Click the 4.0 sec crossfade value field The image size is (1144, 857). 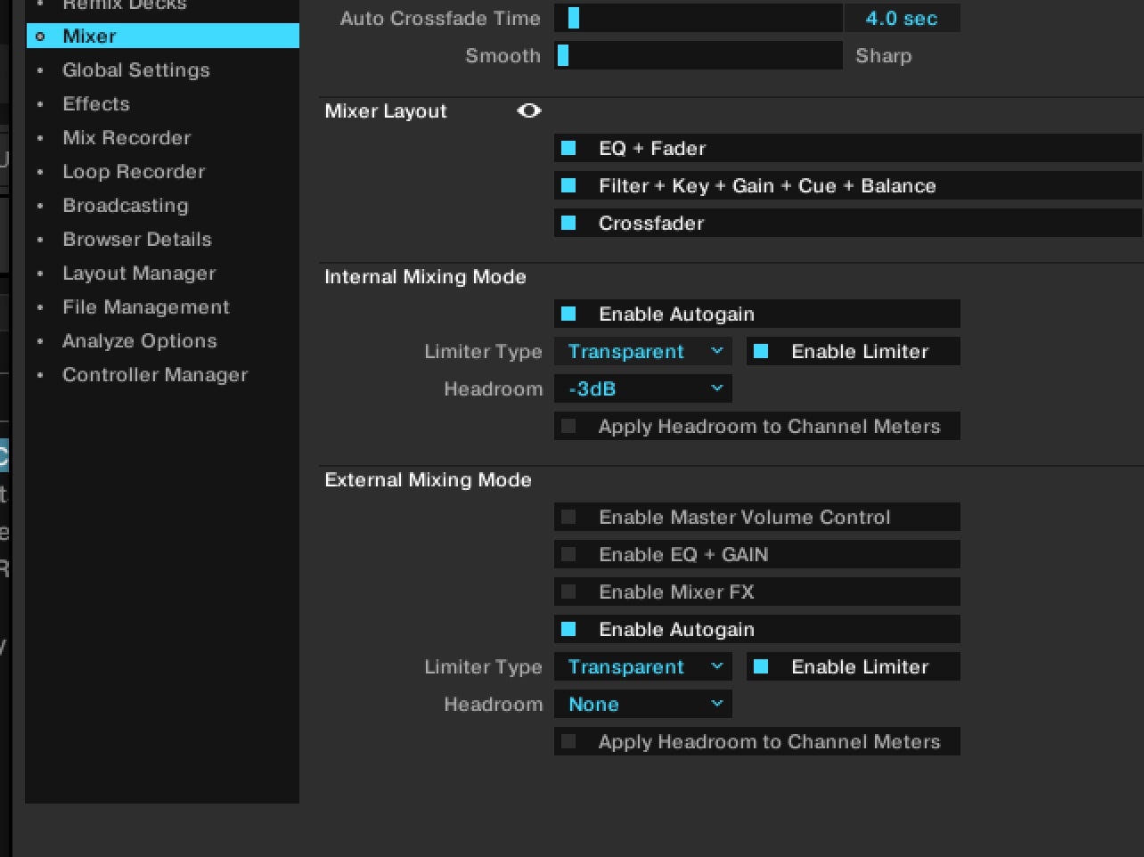tap(902, 19)
